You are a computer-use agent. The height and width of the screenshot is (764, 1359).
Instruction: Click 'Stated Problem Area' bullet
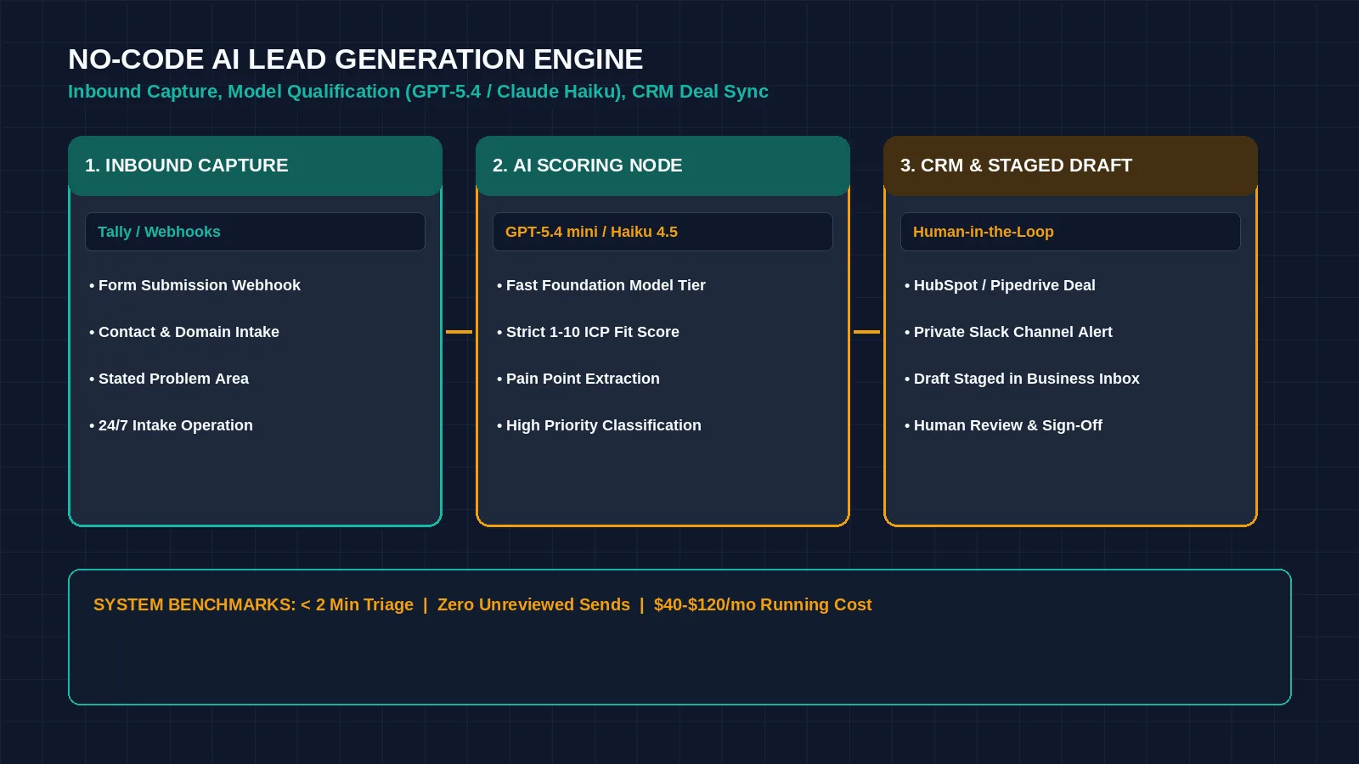pos(169,379)
